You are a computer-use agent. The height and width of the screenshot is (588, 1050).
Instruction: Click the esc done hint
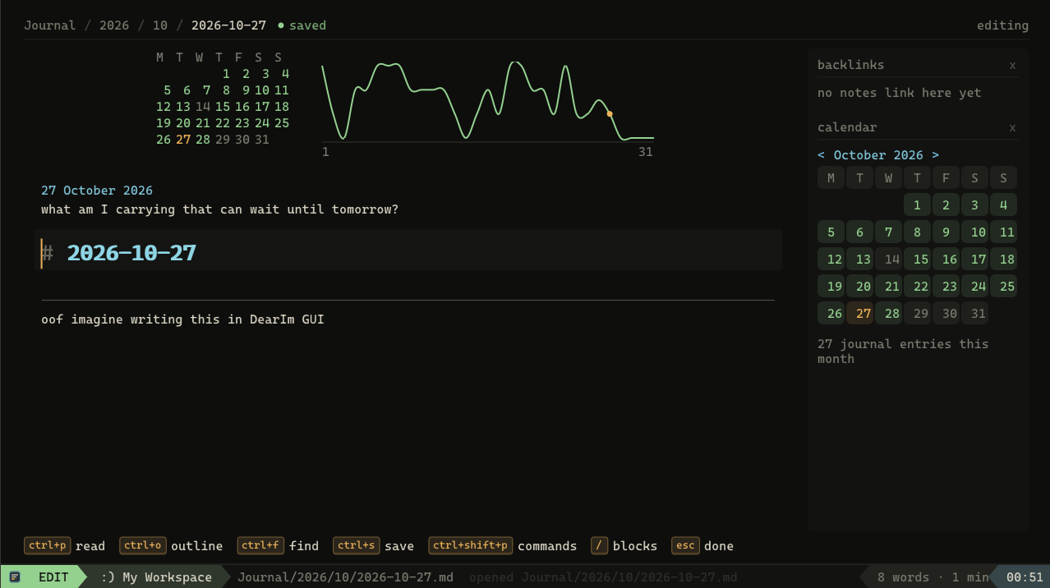702,546
